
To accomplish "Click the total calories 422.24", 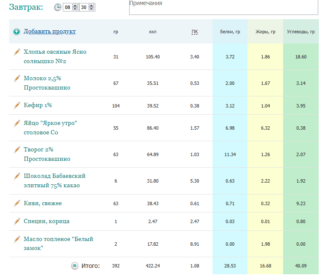I will [x=153, y=266].
